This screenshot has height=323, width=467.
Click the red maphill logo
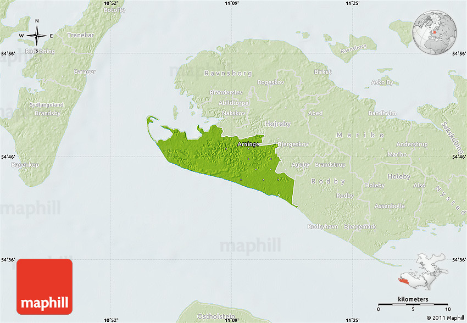point(45,287)
